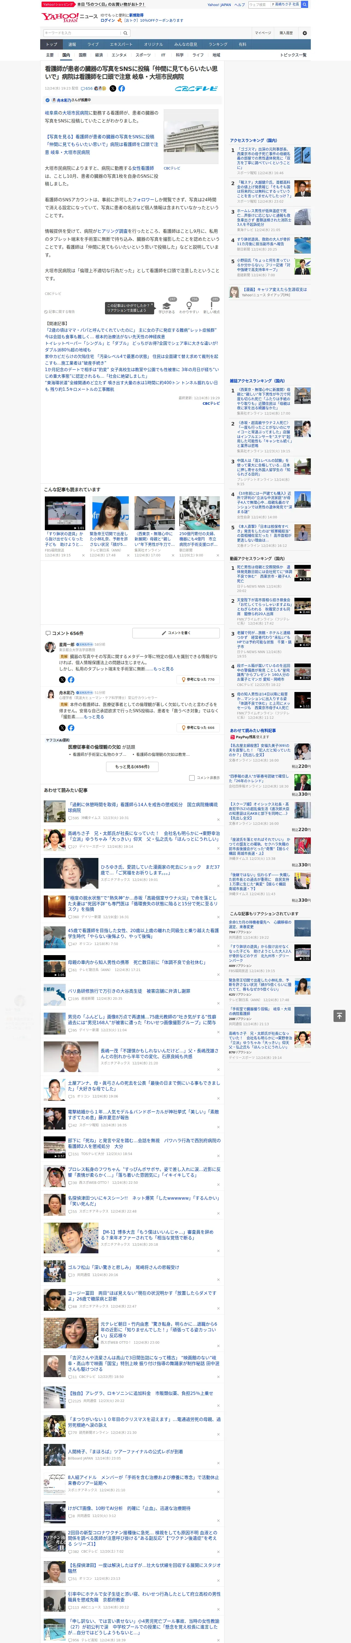Click the コメントを書く button

[x=176, y=633]
